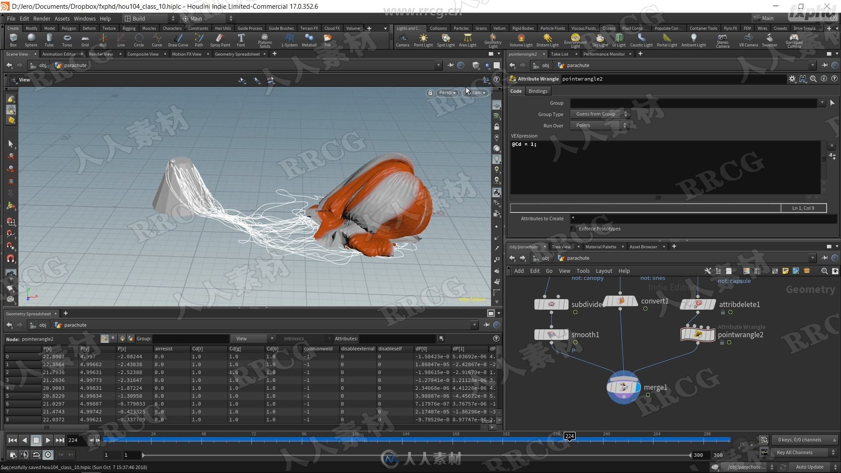Expand the Group Type dropdown menu
Viewport: 841px width, 473px height.
point(600,114)
